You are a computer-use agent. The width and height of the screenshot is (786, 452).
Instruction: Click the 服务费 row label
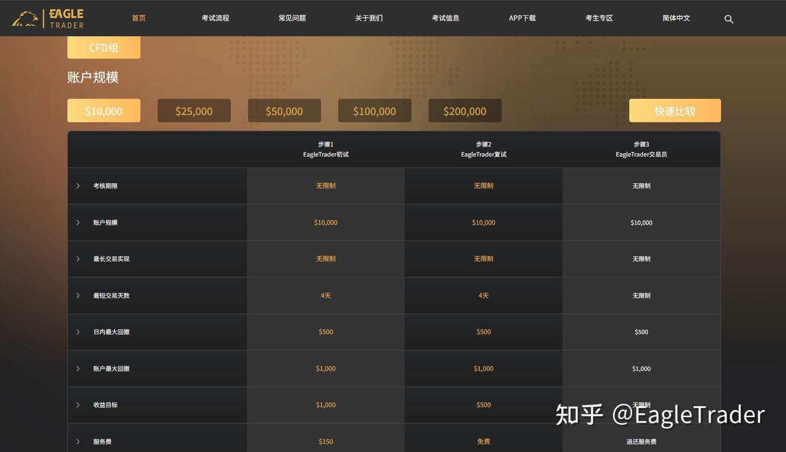102,442
